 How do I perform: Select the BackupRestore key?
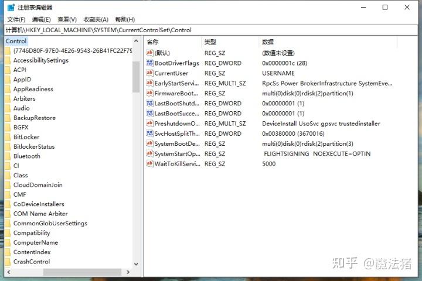(35, 118)
